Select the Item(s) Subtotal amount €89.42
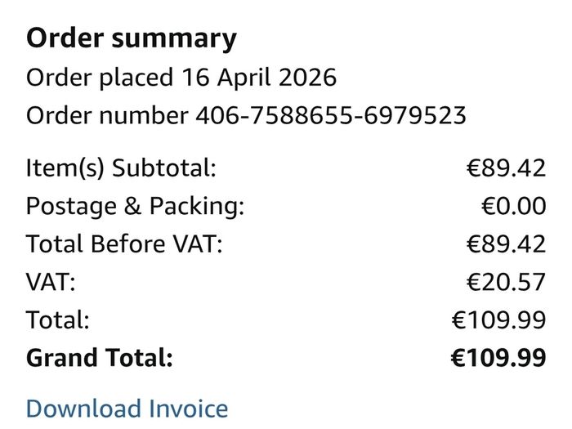 coord(506,168)
